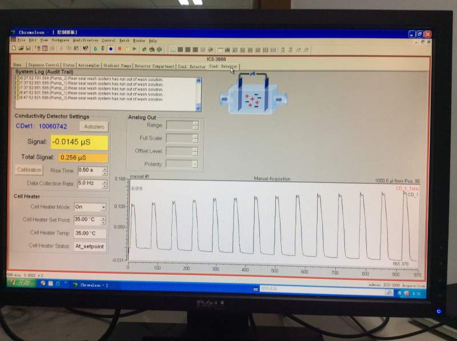This screenshot has height=341, width=457.
Task: Open the Help menu
Action: coord(153,41)
